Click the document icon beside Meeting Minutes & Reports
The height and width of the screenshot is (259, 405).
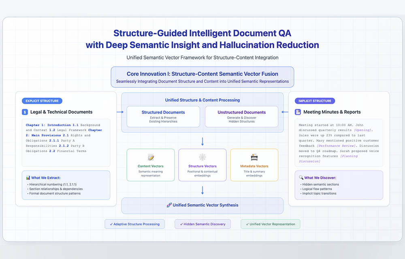click(298, 112)
